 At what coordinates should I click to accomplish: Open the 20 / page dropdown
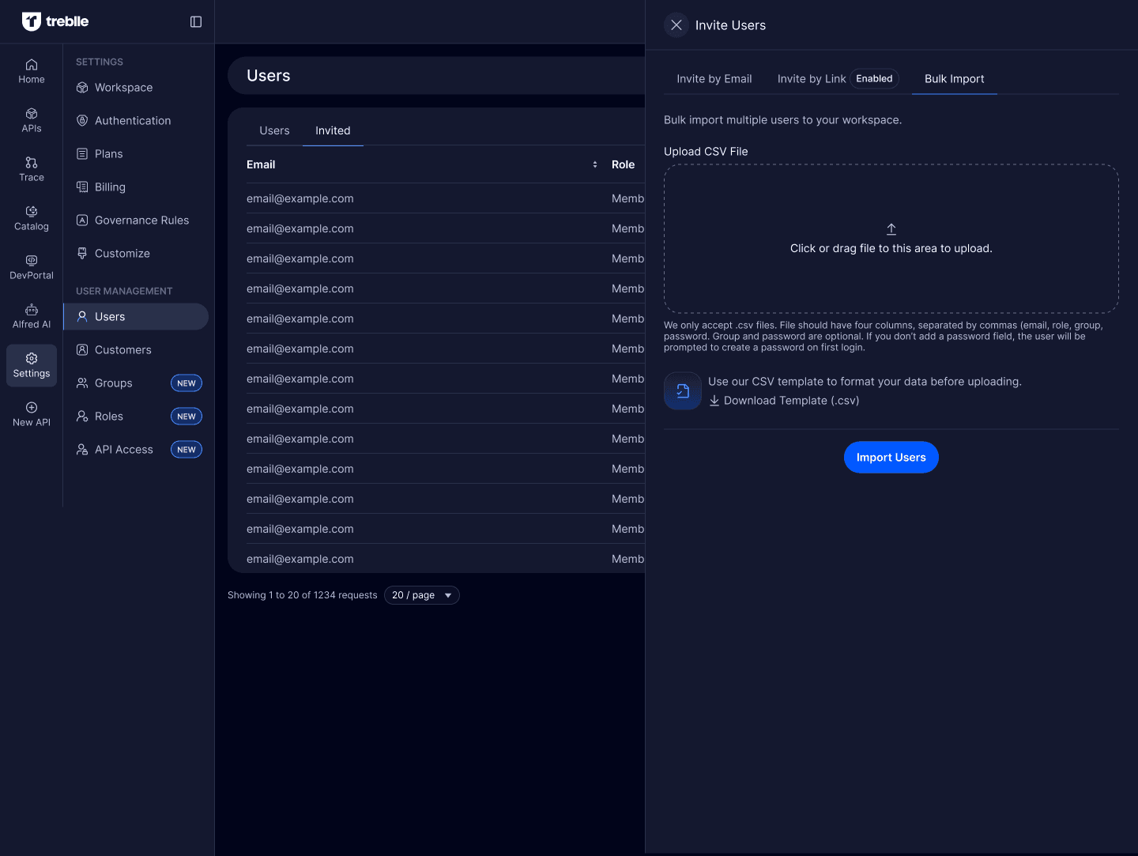point(421,595)
